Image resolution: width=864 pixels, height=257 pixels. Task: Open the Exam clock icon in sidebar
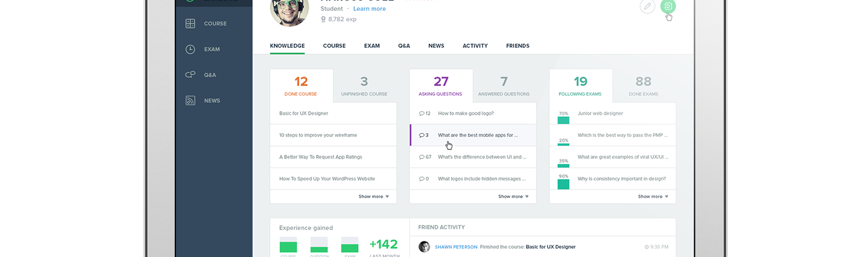(x=190, y=50)
